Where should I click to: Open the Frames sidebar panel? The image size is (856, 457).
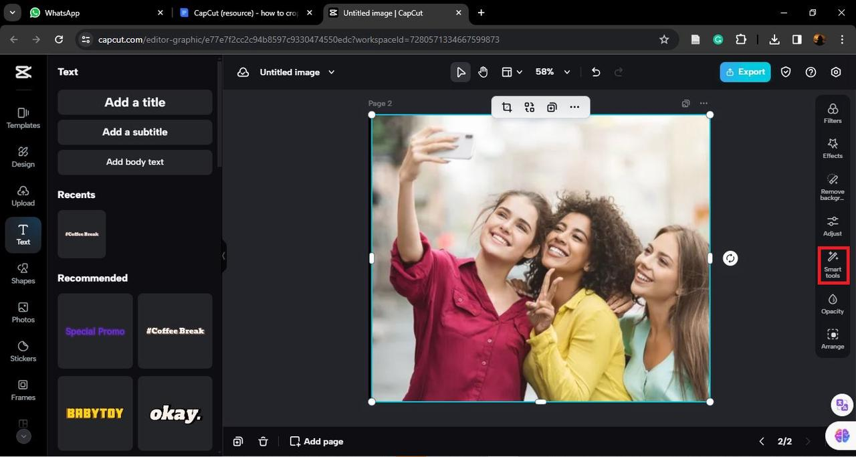pyautogui.click(x=23, y=389)
